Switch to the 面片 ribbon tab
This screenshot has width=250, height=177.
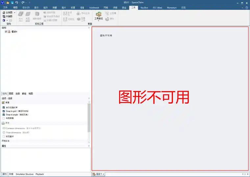click(x=64, y=8)
